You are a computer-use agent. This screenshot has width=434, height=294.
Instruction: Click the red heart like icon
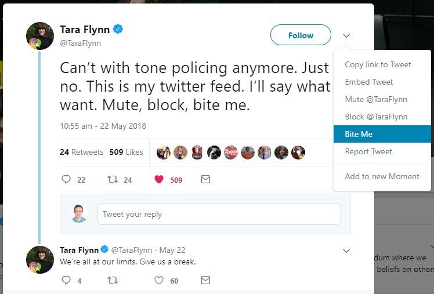point(159,180)
